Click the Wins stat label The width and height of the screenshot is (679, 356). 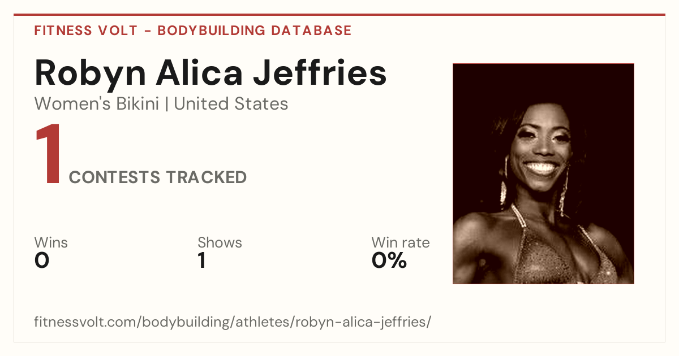coord(51,243)
